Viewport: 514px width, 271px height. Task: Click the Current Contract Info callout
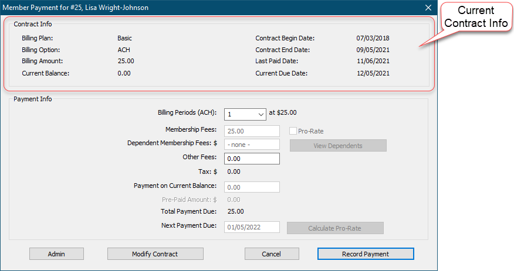tap(476, 17)
